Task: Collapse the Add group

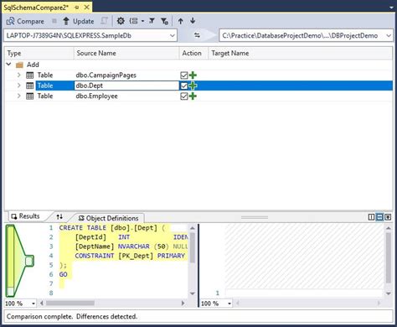Action: click(8, 65)
